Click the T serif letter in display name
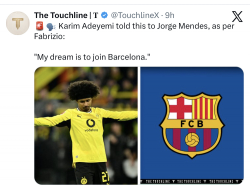250x185 pixels. coord(95,15)
